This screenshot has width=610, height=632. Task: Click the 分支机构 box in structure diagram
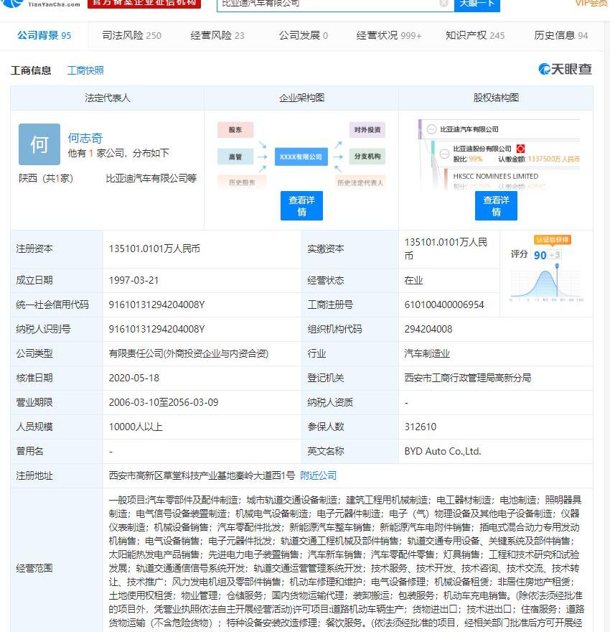click(x=367, y=157)
